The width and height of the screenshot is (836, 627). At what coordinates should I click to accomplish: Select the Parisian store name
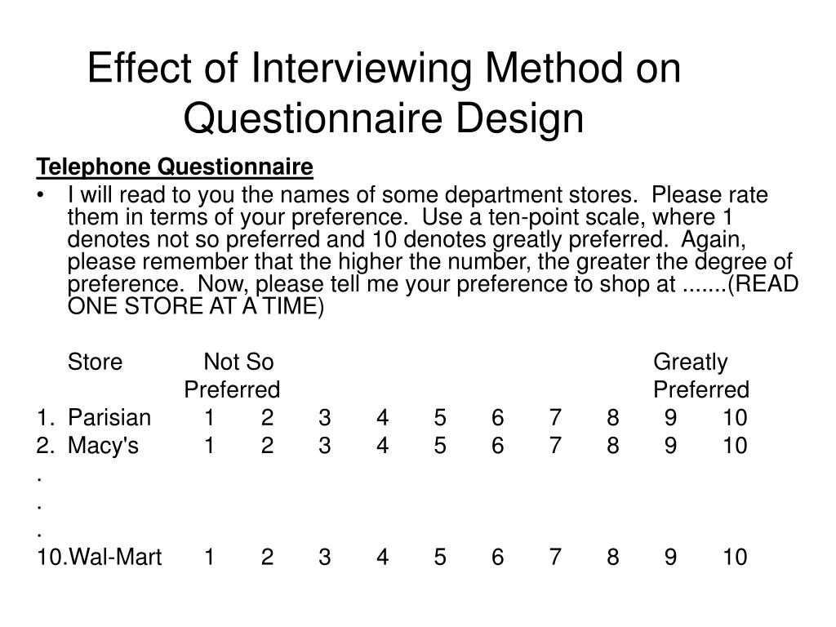[109, 417]
